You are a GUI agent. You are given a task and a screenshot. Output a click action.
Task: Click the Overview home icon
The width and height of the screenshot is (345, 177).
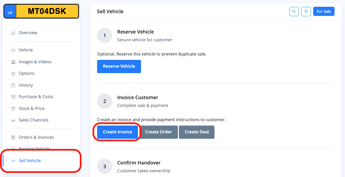coord(13,33)
